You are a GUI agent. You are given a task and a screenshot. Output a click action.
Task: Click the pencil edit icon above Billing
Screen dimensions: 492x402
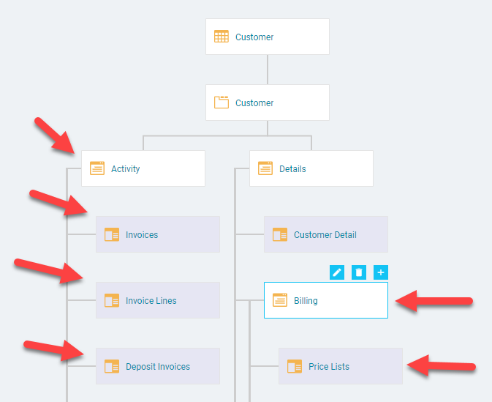pyautogui.click(x=337, y=272)
